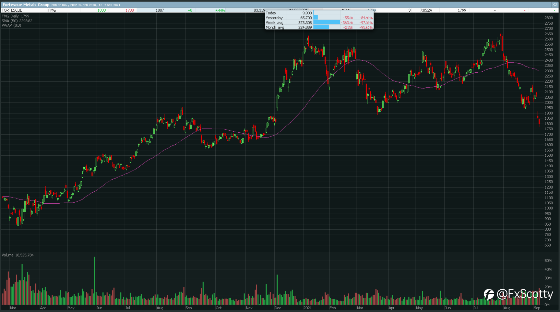Viewport: 560px width, 312px height.
Task: Click the Month avg blue volume bar
Action: point(321,27)
